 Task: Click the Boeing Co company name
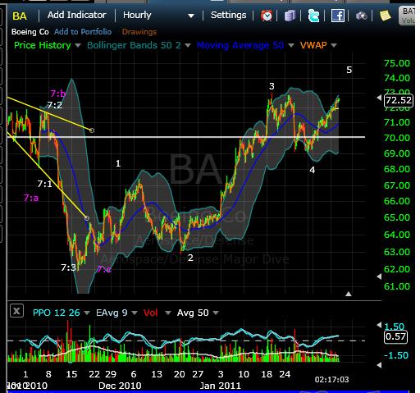[30, 32]
